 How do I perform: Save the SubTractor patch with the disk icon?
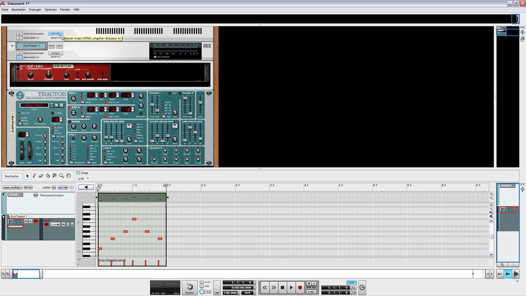point(61,105)
